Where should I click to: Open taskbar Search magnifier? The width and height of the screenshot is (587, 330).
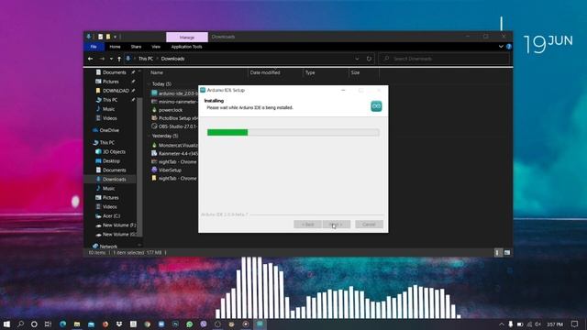click(x=20, y=324)
